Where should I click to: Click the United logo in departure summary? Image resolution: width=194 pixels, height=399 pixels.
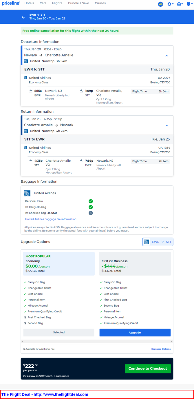(26, 61)
